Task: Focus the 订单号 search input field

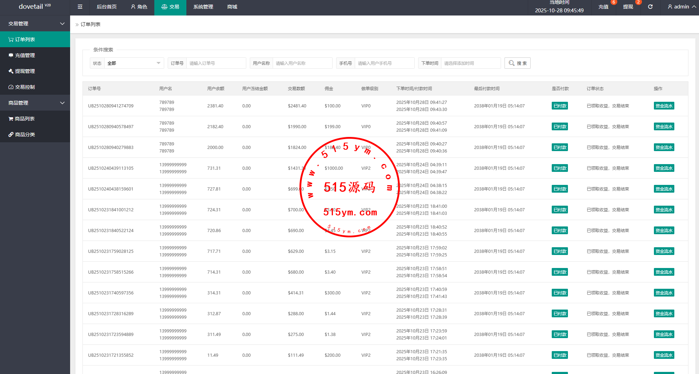Action: click(216, 63)
